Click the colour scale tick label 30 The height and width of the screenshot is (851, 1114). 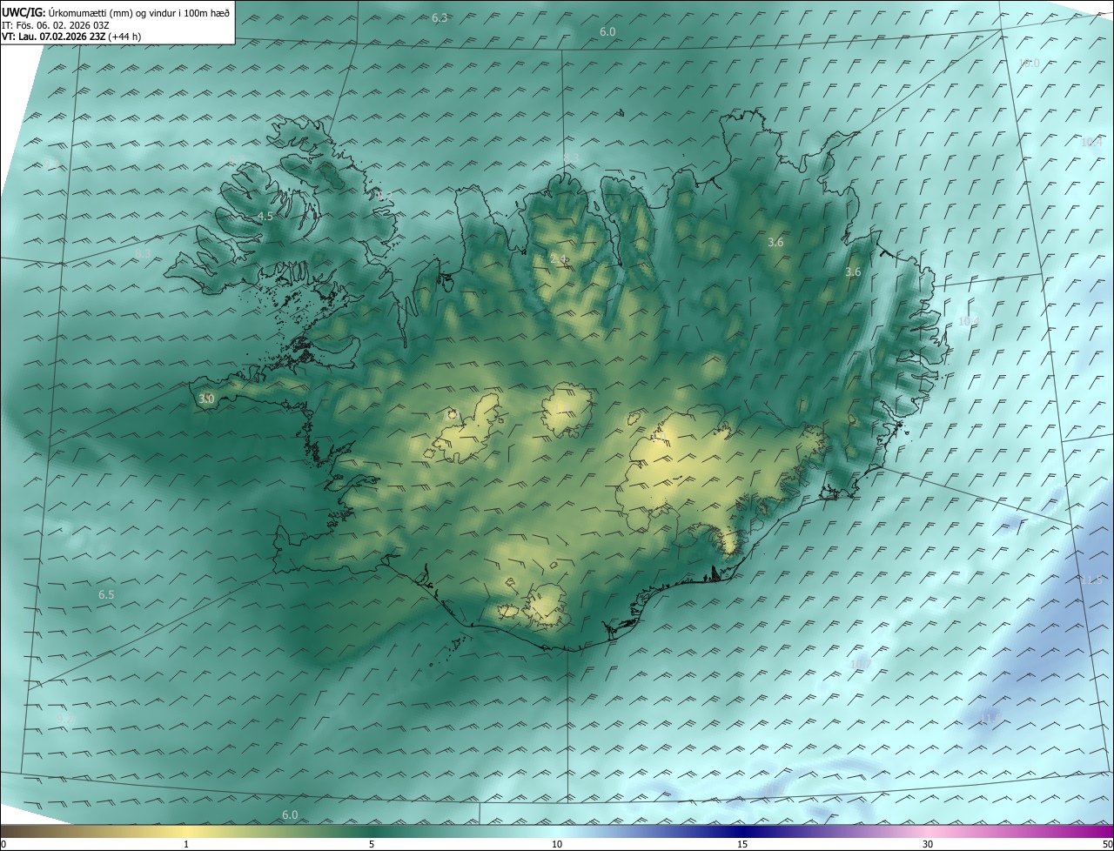tap(928, 845)
